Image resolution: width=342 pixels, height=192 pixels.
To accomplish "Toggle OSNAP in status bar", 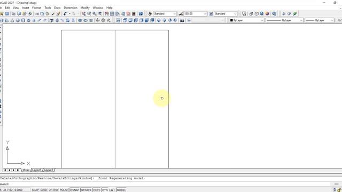I will tap(75, 190).
